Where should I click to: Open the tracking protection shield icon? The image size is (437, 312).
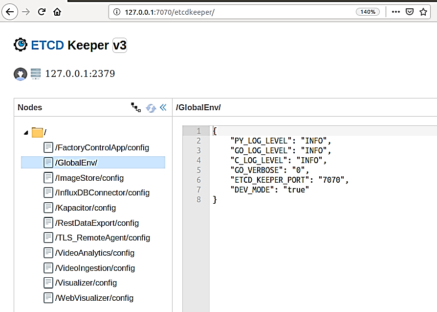[409, 11]
